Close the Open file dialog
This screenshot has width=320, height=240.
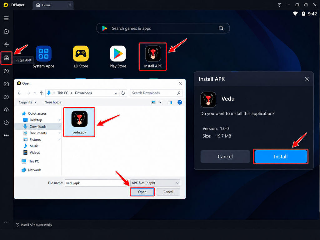(x=180, y=83)
